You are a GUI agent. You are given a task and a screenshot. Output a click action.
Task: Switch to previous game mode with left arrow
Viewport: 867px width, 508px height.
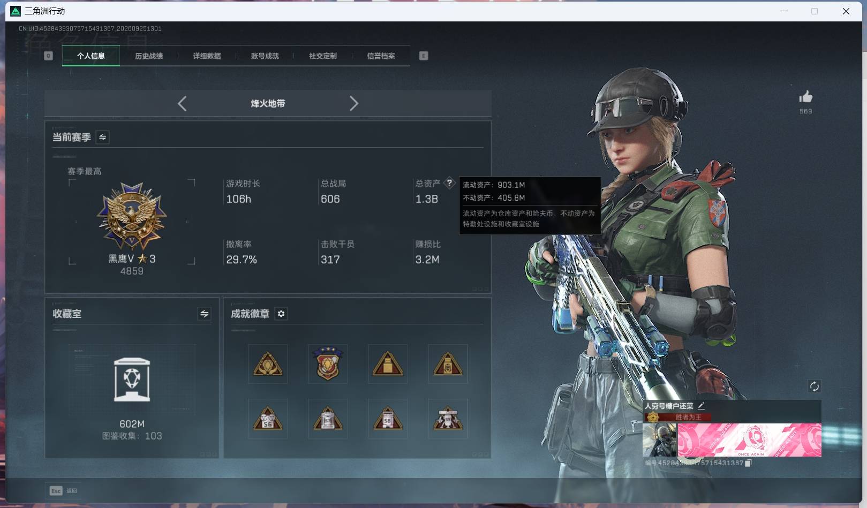click(x=182, y=103)
